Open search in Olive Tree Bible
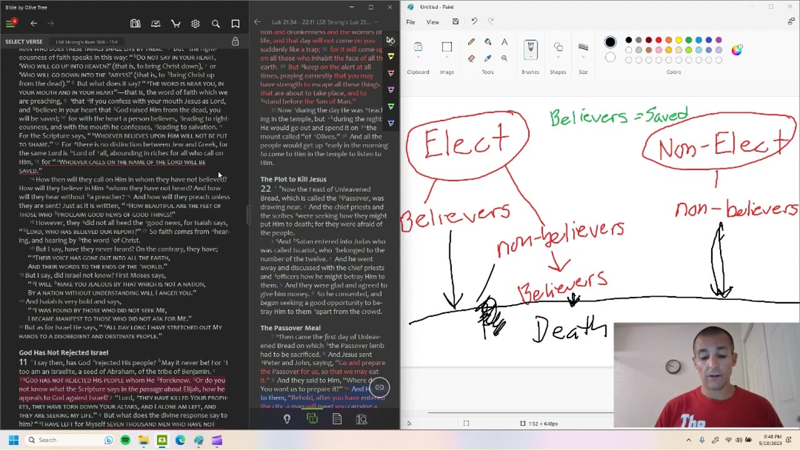The width and height of the screenshot is (800, 450). [x=216, y=24]
